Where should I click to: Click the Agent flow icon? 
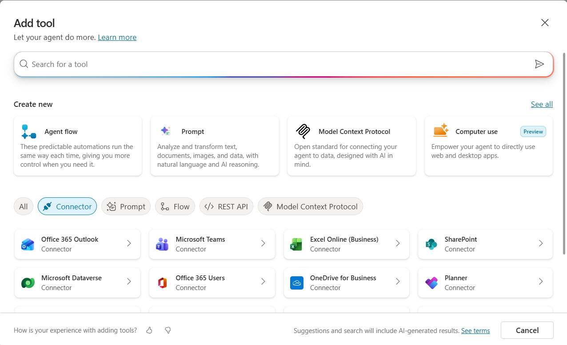pyautogui.click(x=29, y=132)
